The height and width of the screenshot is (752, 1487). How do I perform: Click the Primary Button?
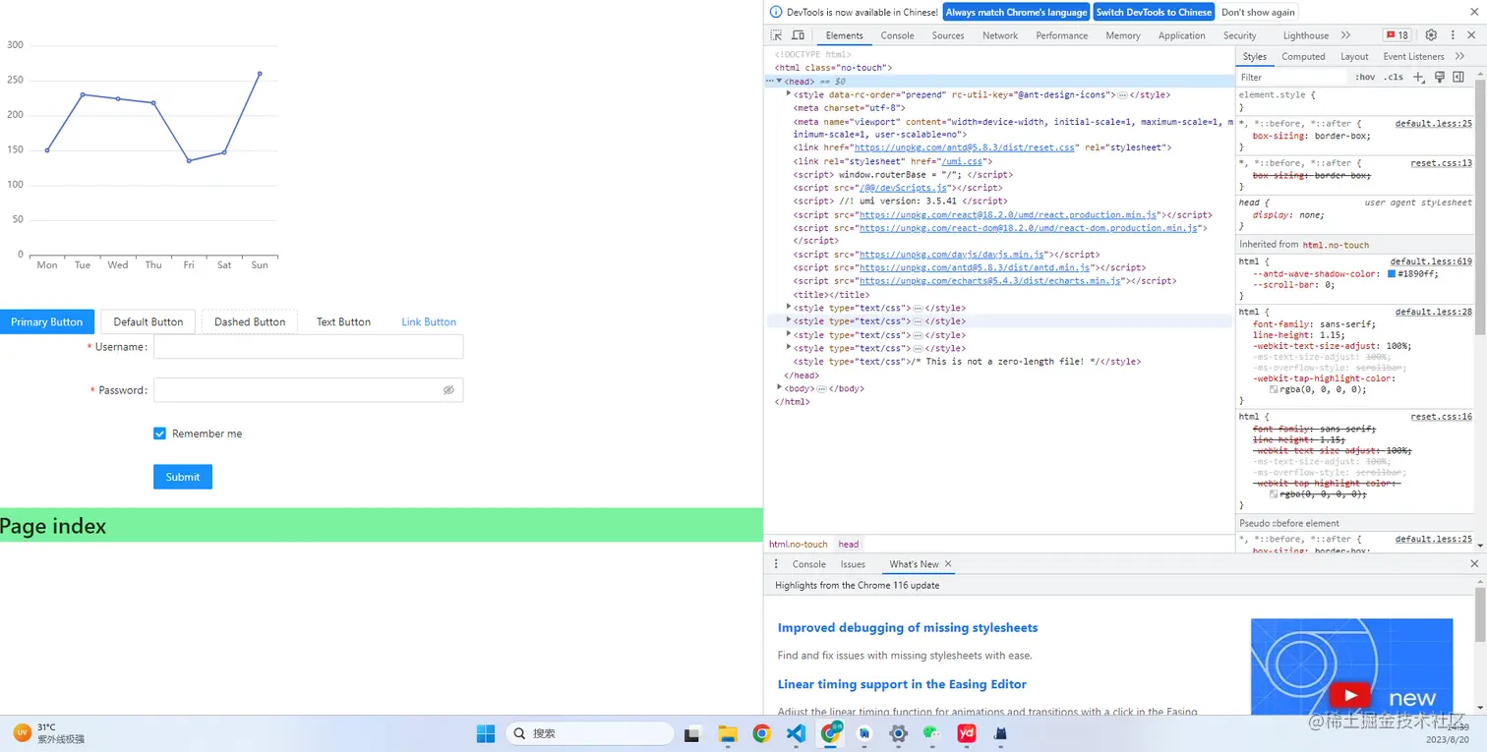coord(47,321)
